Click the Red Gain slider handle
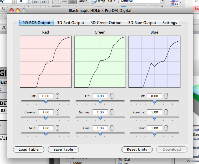This screenshot has height=164, width=199. (x=46, y=134)
